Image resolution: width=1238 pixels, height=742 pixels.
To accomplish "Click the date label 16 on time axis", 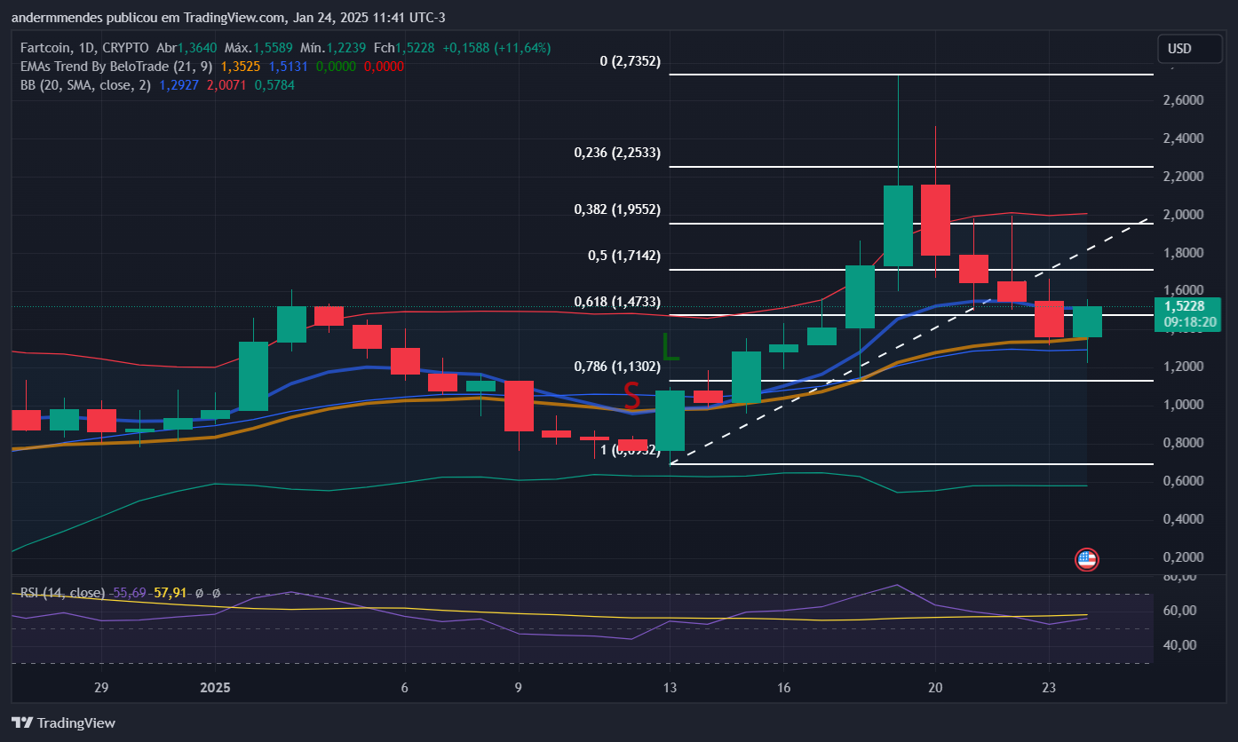I will click(x=783, y=688).
